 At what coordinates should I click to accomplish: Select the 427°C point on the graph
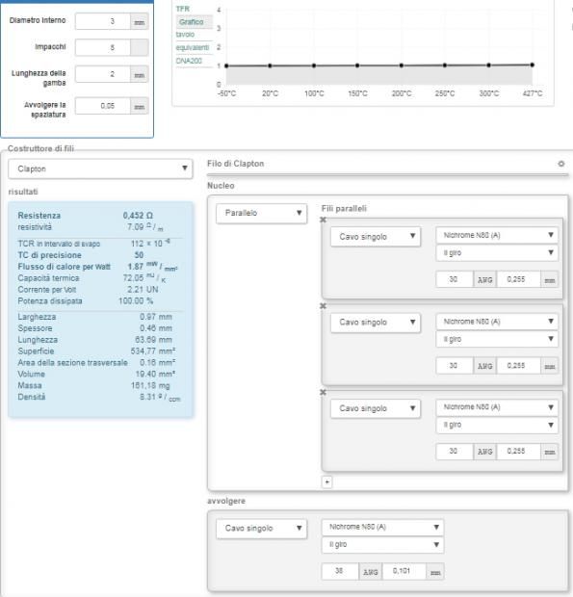pos(532,65)
